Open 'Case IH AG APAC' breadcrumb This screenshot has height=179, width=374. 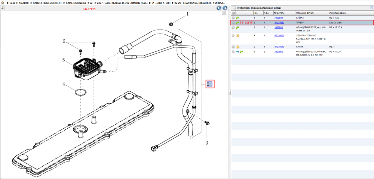pyautogui.click(x=19, y=3)
